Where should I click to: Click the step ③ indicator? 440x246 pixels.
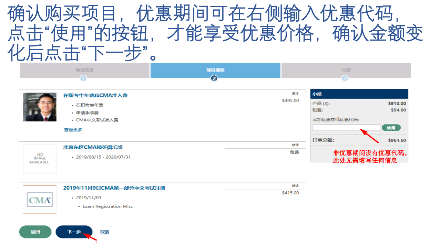tap(346, 78)
